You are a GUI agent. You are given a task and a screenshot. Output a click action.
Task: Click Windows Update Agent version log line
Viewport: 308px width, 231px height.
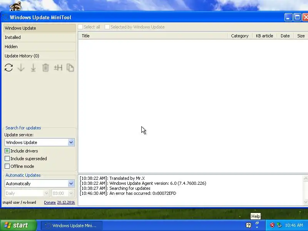click(x=143, y=183)
